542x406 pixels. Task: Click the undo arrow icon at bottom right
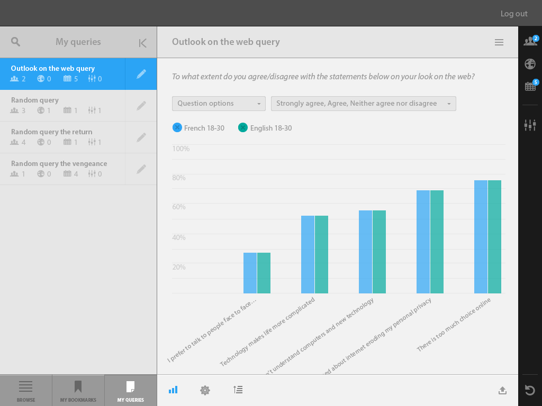[x=530, y=390]
